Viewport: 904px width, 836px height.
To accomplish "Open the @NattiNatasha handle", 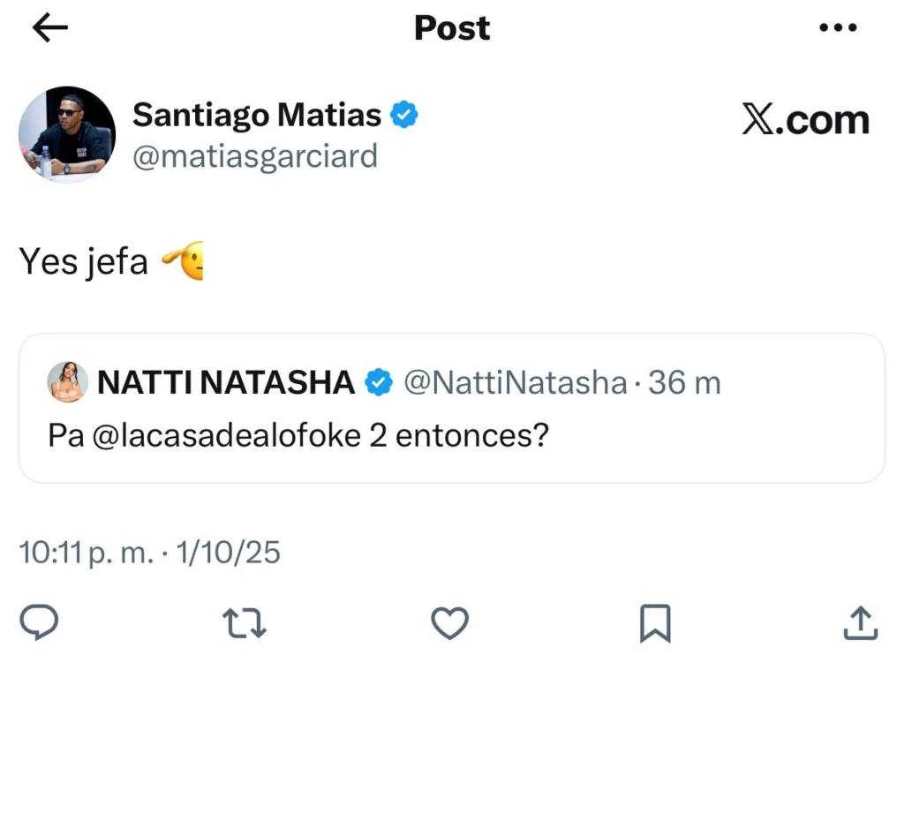I will (515, 382).
